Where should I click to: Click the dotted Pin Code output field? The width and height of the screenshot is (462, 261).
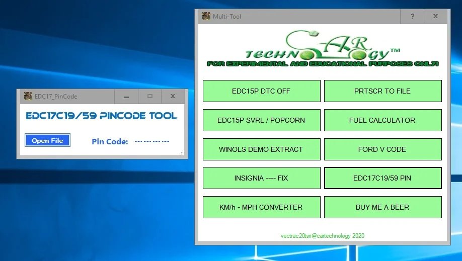152,141
